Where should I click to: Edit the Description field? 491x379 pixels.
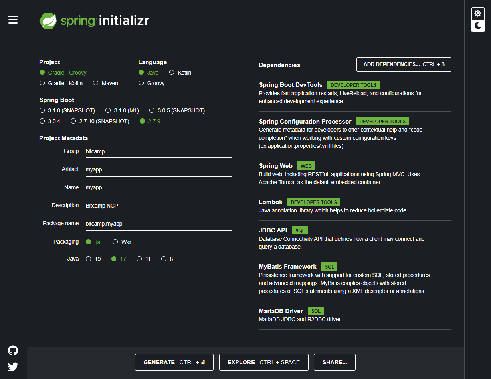coord(158,206)
